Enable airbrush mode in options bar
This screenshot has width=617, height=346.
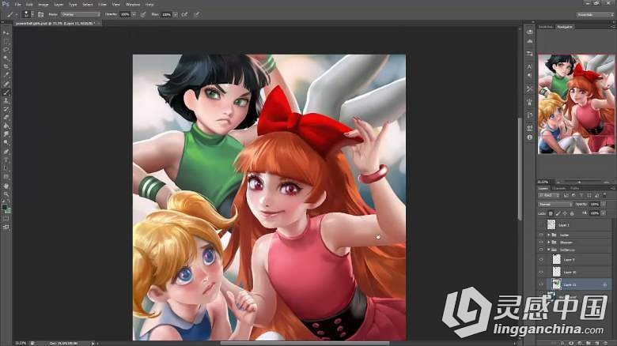[184, 14]
